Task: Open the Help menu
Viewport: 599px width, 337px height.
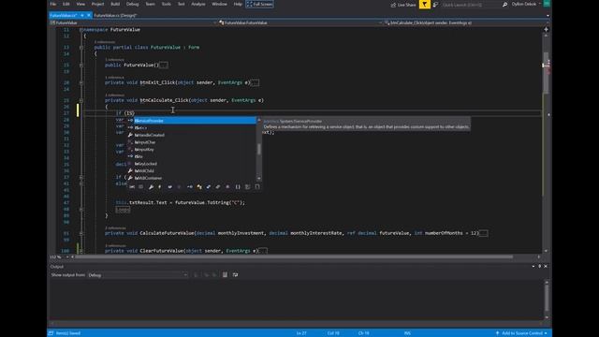Action: coord(238,4)
